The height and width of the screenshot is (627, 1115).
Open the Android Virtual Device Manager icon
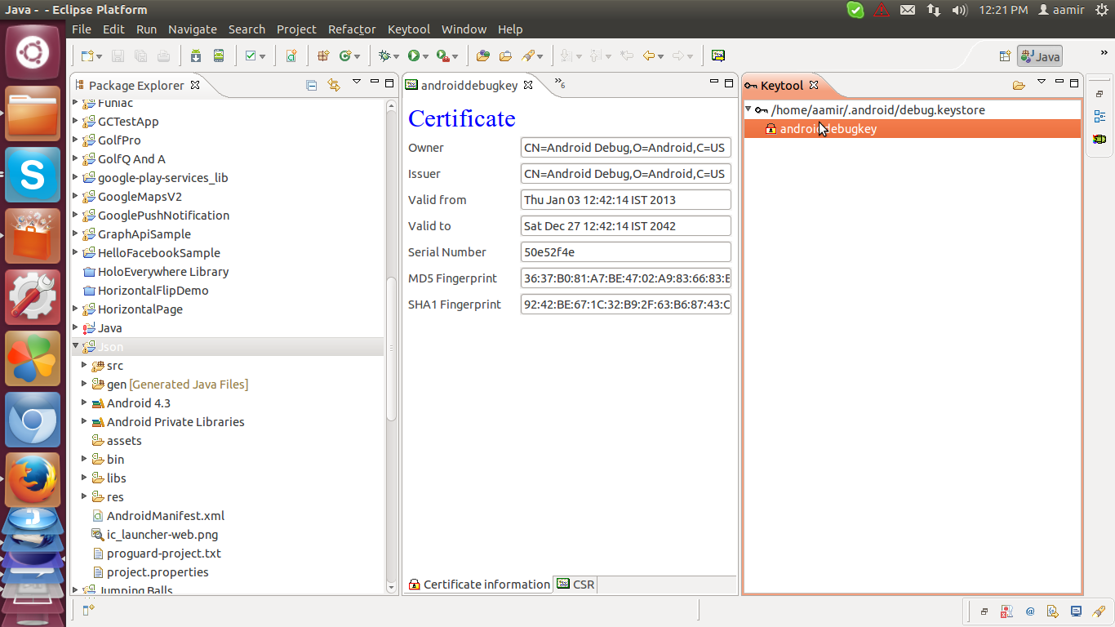click(x=218, y=56)
